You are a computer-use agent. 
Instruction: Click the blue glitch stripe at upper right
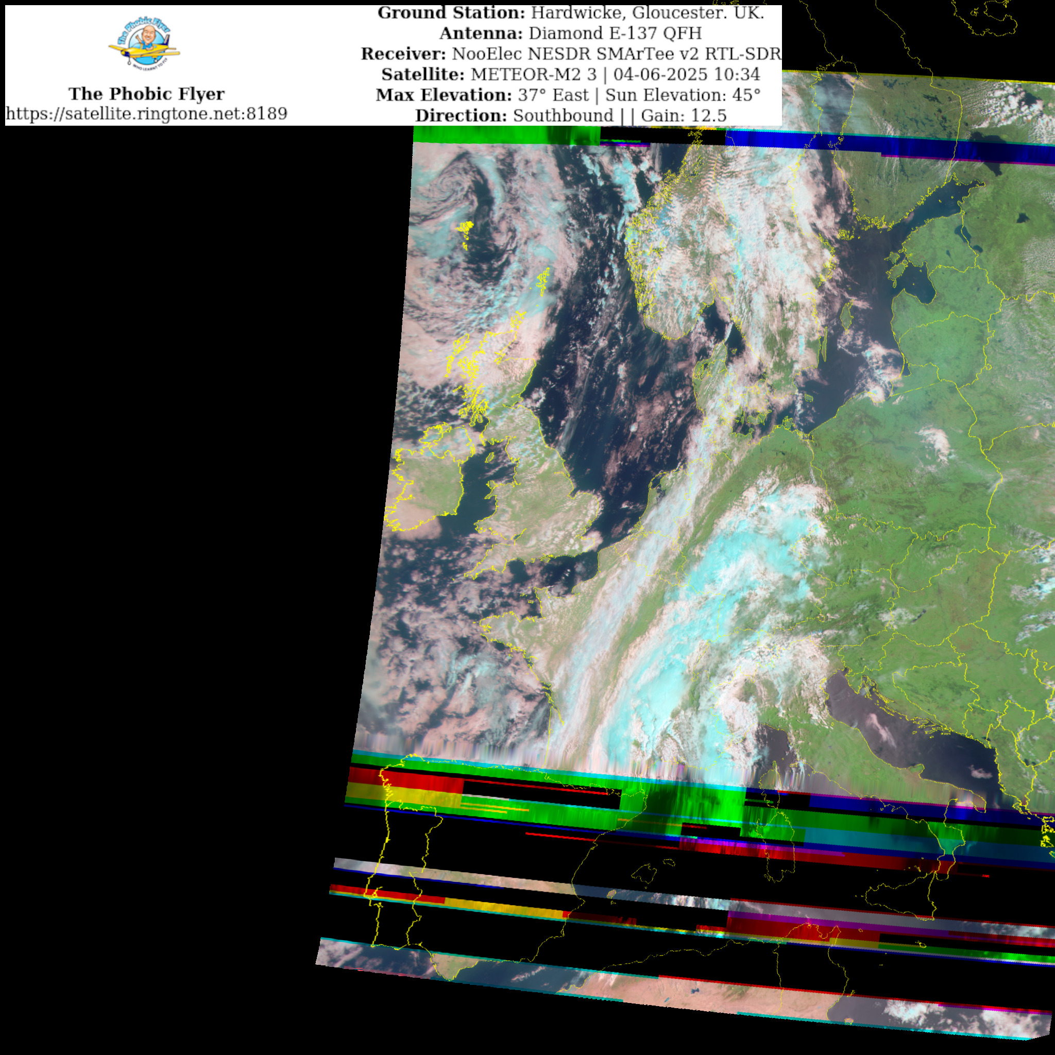click(x=874, y=143)
